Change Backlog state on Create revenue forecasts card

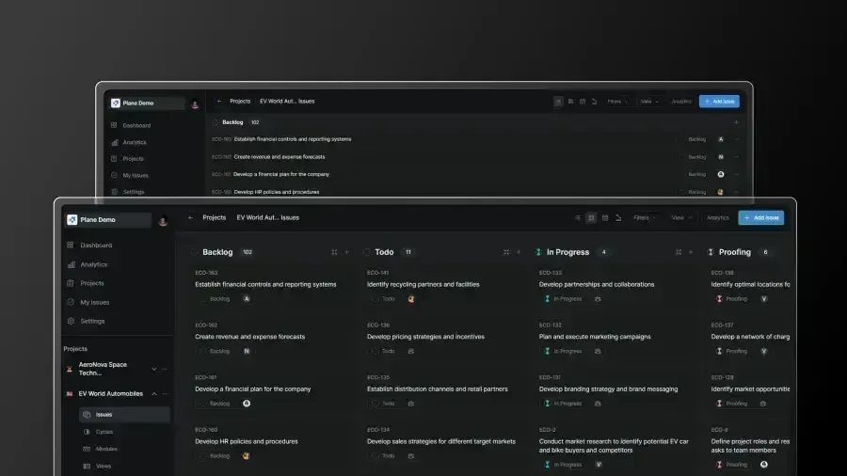pyautogui.click(x=215, y=351)
